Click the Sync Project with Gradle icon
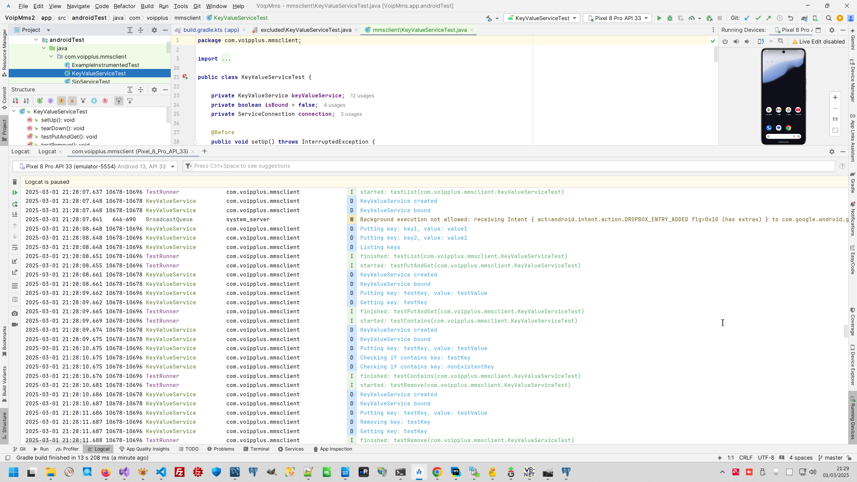The height and width of the screenshot is (482, 857). (x=804, y=18)
